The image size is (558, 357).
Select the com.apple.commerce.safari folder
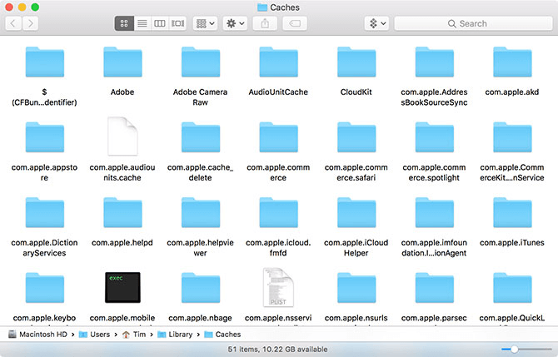coord(356,137)
